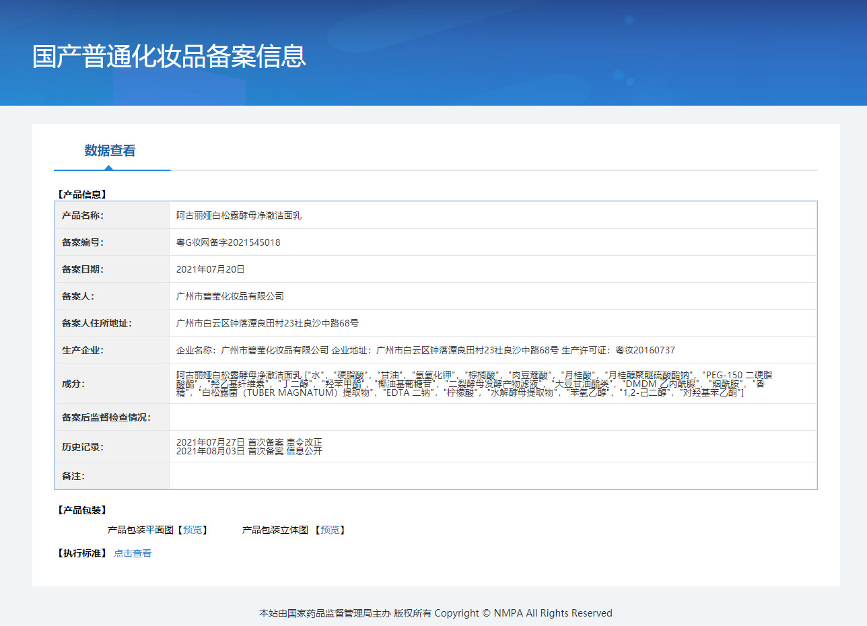Screen dimensions: 867x626
Task: Click the 成分 row label
Action: click(x=73, y=384)
